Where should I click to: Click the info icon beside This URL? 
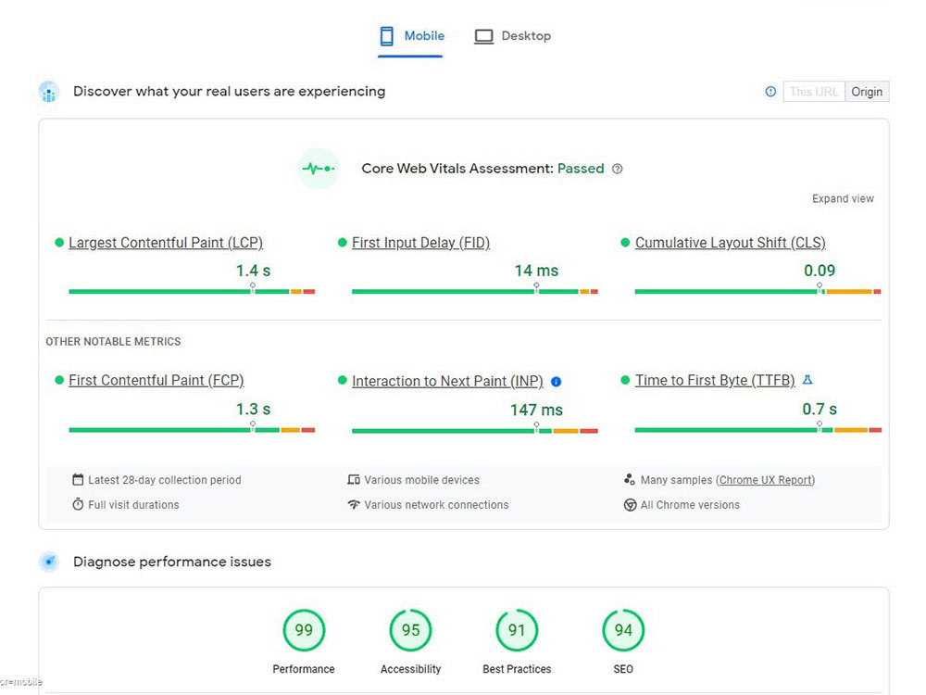coord(770,92)
